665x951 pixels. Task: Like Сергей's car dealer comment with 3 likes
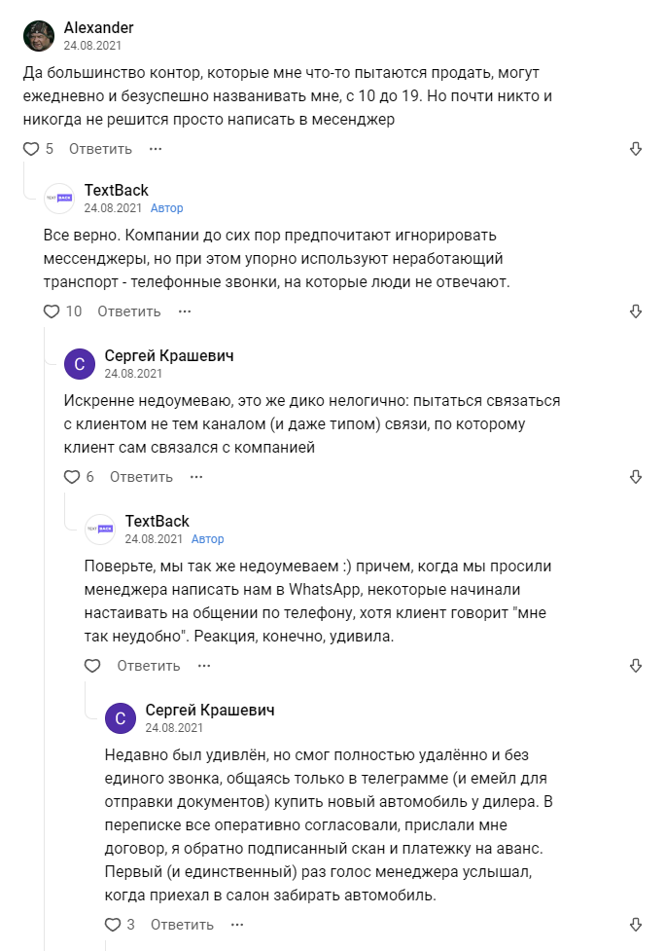[113, 924]
